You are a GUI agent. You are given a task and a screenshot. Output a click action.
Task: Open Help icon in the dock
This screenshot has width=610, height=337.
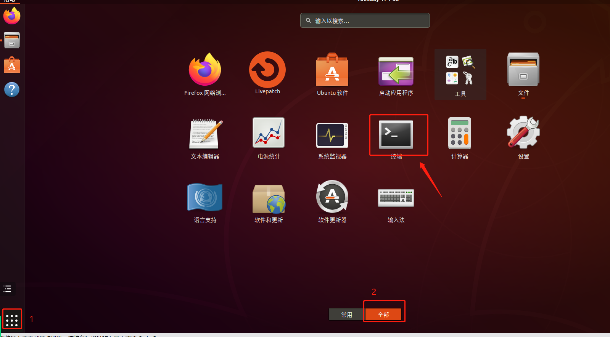(x=12, y=89)
